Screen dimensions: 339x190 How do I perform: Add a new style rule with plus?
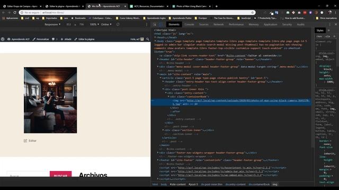[334, 36]
